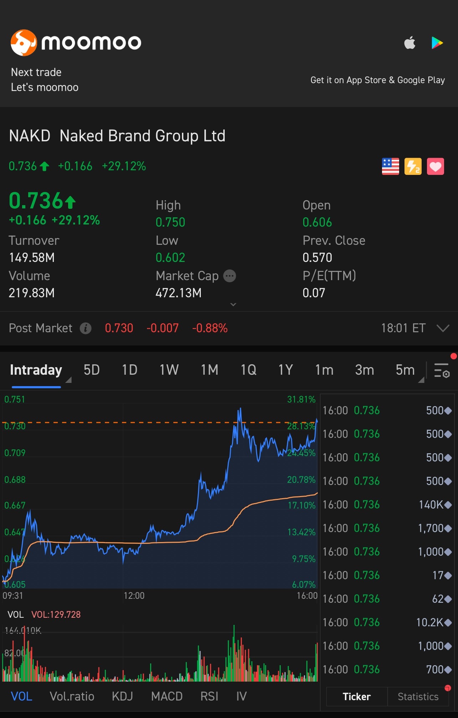This screenshot has height=718, width=458.
Task: Click the ticker row with 140K volume
Action: [387, 505]
